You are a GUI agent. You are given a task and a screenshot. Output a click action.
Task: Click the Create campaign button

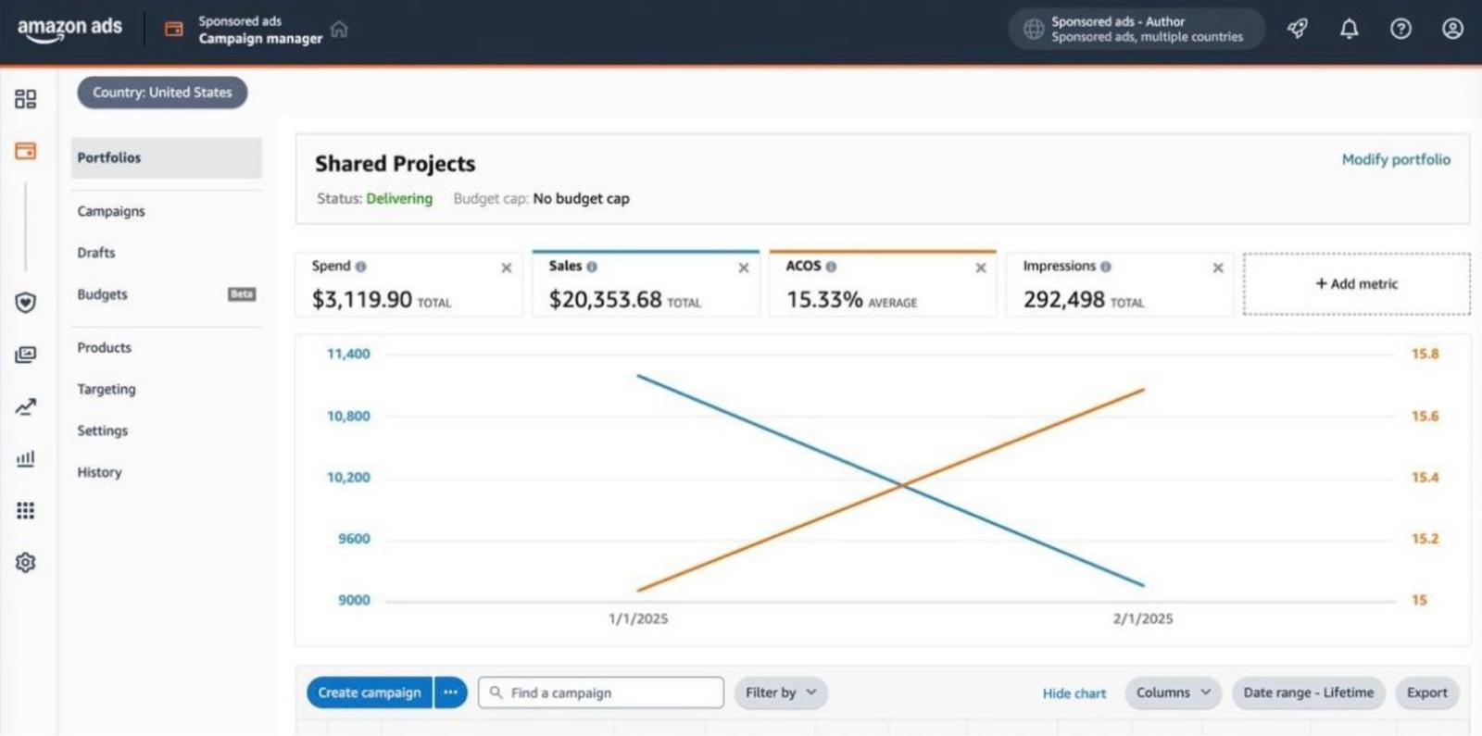click(369, 692)
